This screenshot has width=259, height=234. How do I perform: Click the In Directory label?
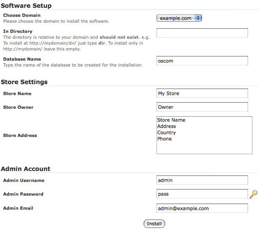(18, 31)
